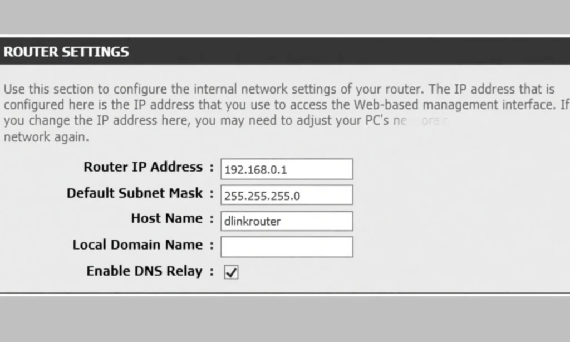Click the Local Domain Name label
The height and width of the screenshot is (342, 570).
coord(137,245)
